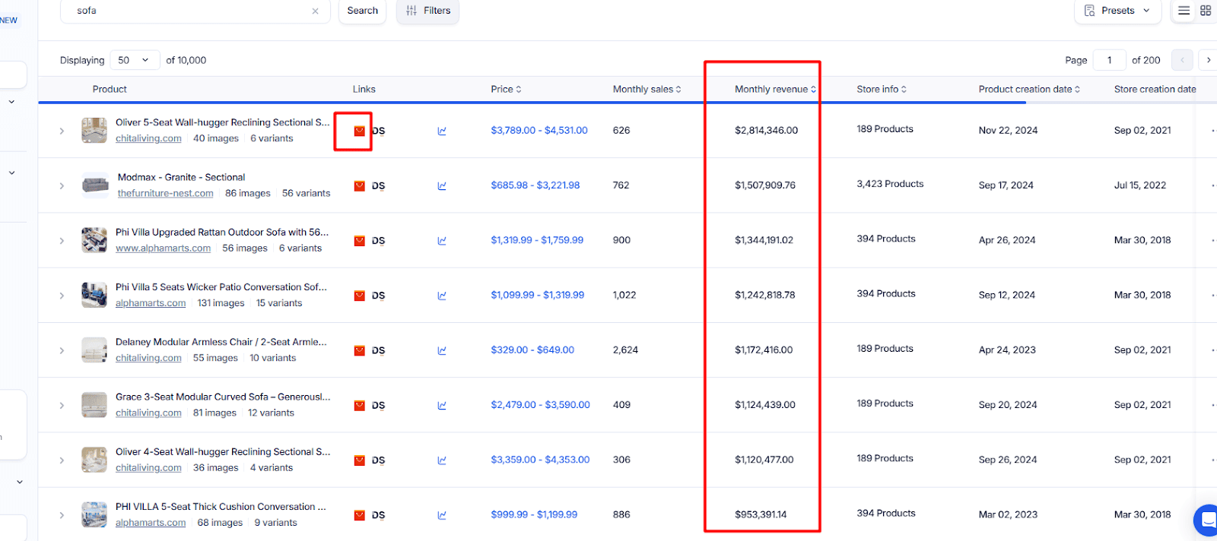The height and width of the screenshot is (541, 1217).
Task: Click trend chart icon for Phi Villa Rattan Sofa
Action: pyautogui.click(x=442, y=241)
